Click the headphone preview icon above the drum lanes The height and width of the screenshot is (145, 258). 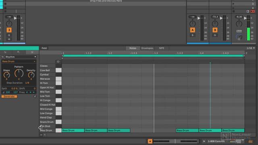pyautogui.click(x=58, y=62)
